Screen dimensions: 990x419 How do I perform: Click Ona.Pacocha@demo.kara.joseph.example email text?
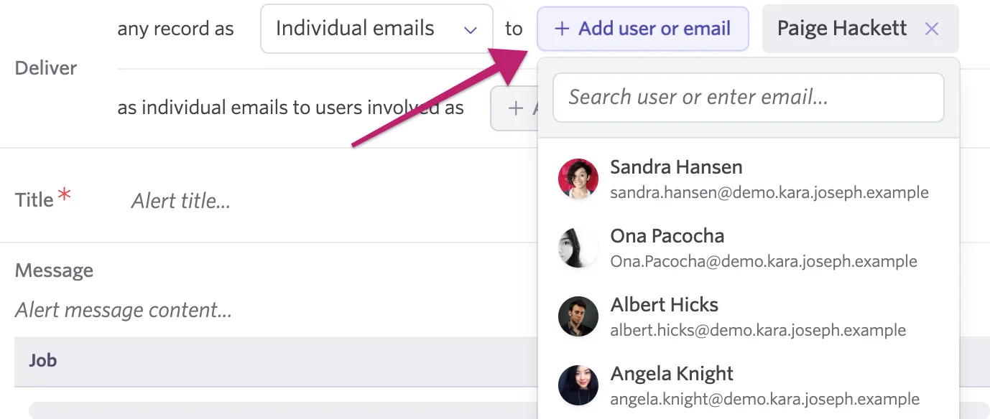(764, 261)
